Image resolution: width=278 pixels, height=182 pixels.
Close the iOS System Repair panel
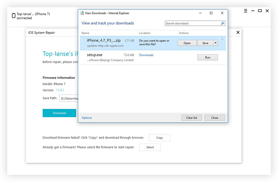point(238,32)
